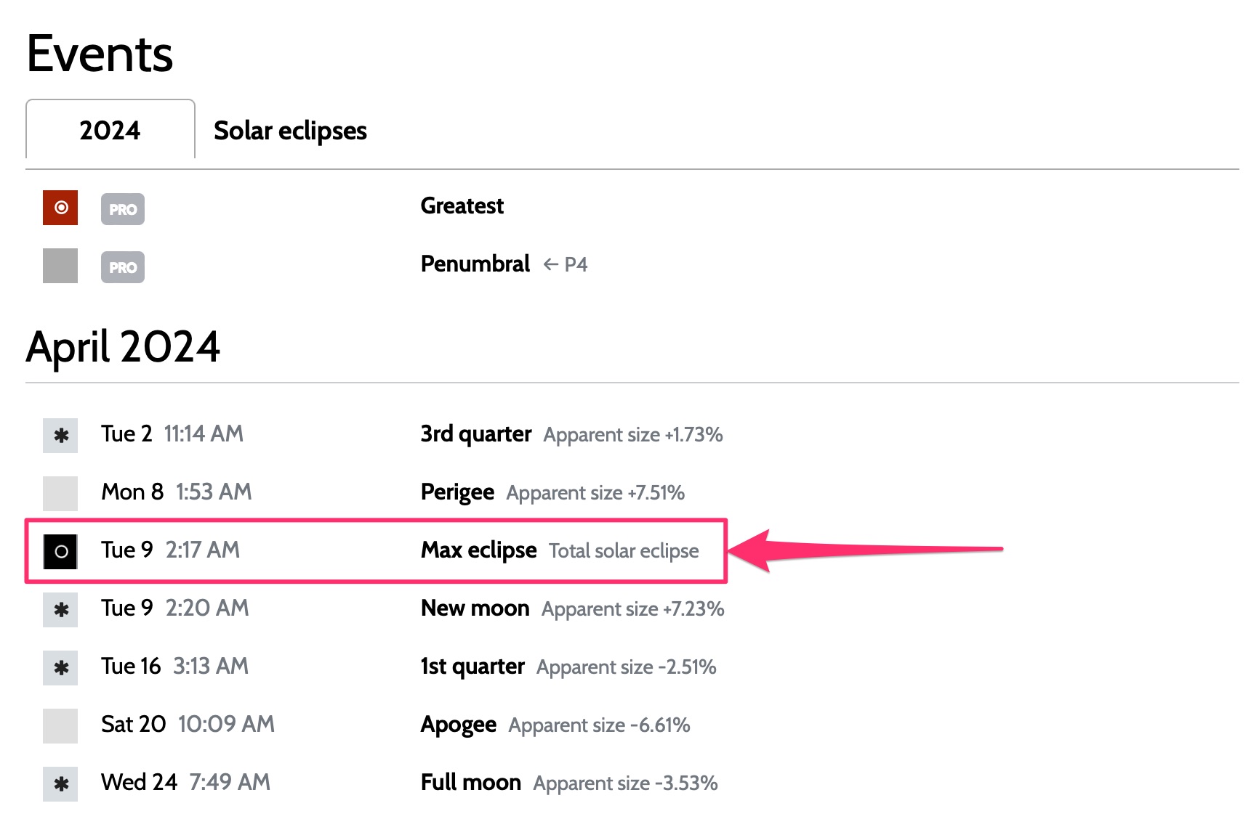This screenshot has width=1259, height=835.
Task: Click the PRO badge beside Greatest
Action: [123, 209]
